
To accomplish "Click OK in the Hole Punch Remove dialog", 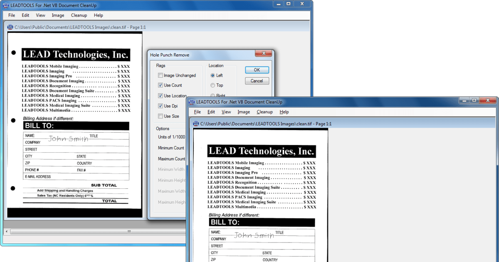I will (257, 69).
